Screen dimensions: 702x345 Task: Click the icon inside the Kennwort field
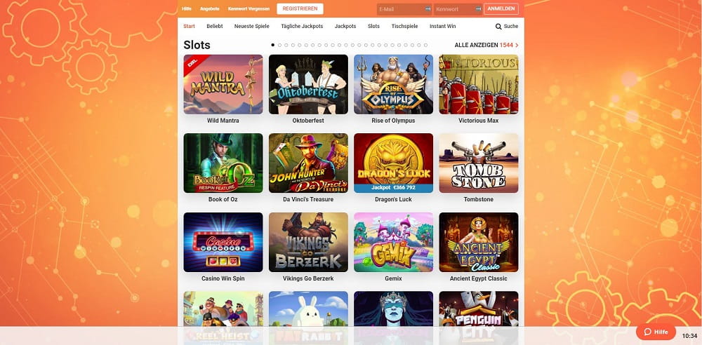(x=478, y=9)
